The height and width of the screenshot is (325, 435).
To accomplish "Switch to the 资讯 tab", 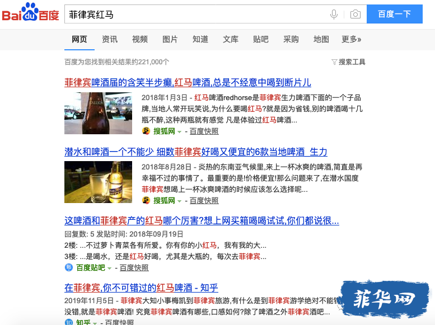I will (110, 39).
